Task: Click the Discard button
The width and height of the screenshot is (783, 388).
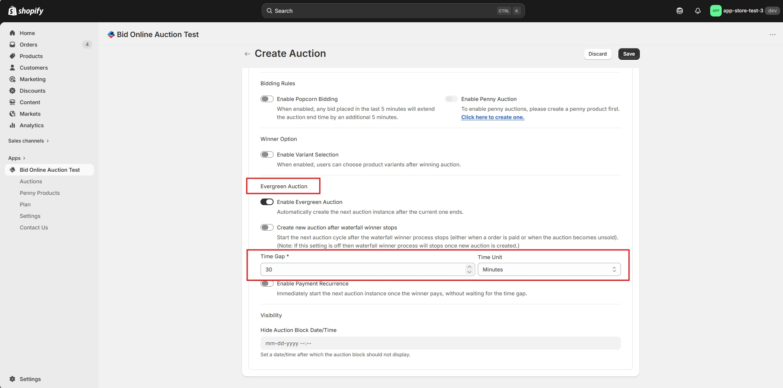Action: click(597, 54)
